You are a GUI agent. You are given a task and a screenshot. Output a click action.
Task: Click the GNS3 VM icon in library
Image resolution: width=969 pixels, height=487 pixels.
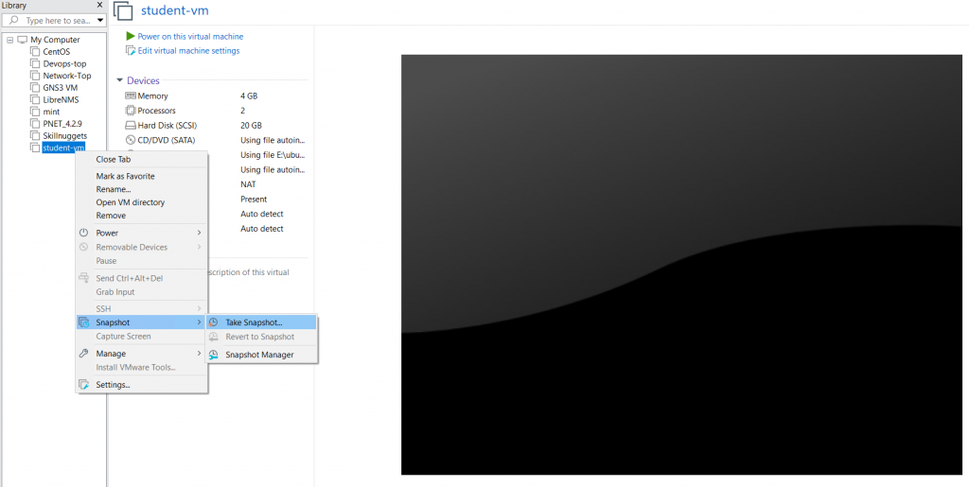pyautogui.click(x=35, y=88)
